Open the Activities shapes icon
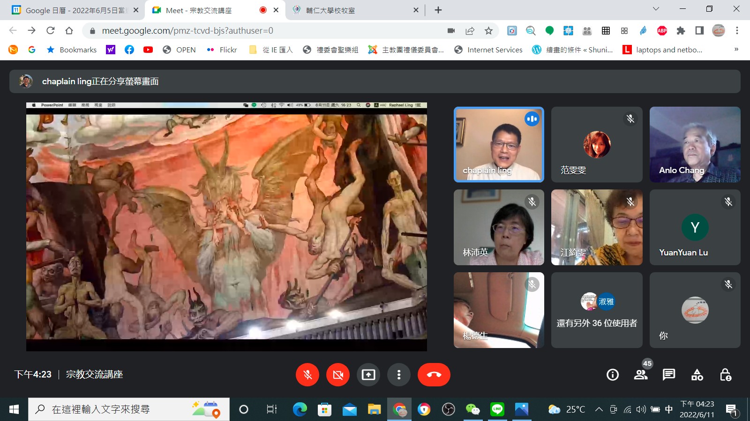Image resolution: width=750 pixels, height=421 pixels. coord(697,375)
